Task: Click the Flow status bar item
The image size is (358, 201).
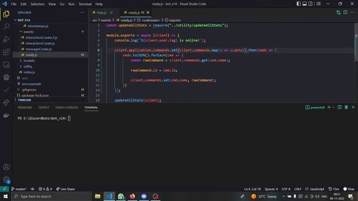Action: click(349, 189)
